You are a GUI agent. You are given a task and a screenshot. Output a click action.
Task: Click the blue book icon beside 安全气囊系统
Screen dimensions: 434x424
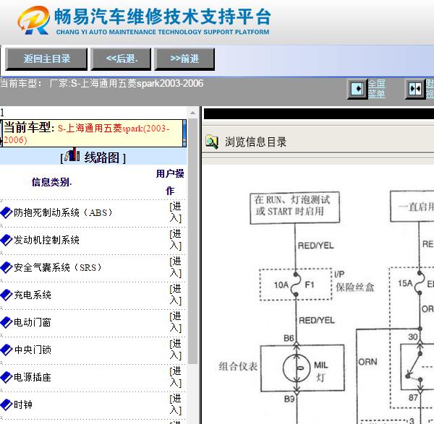point(6,267)
